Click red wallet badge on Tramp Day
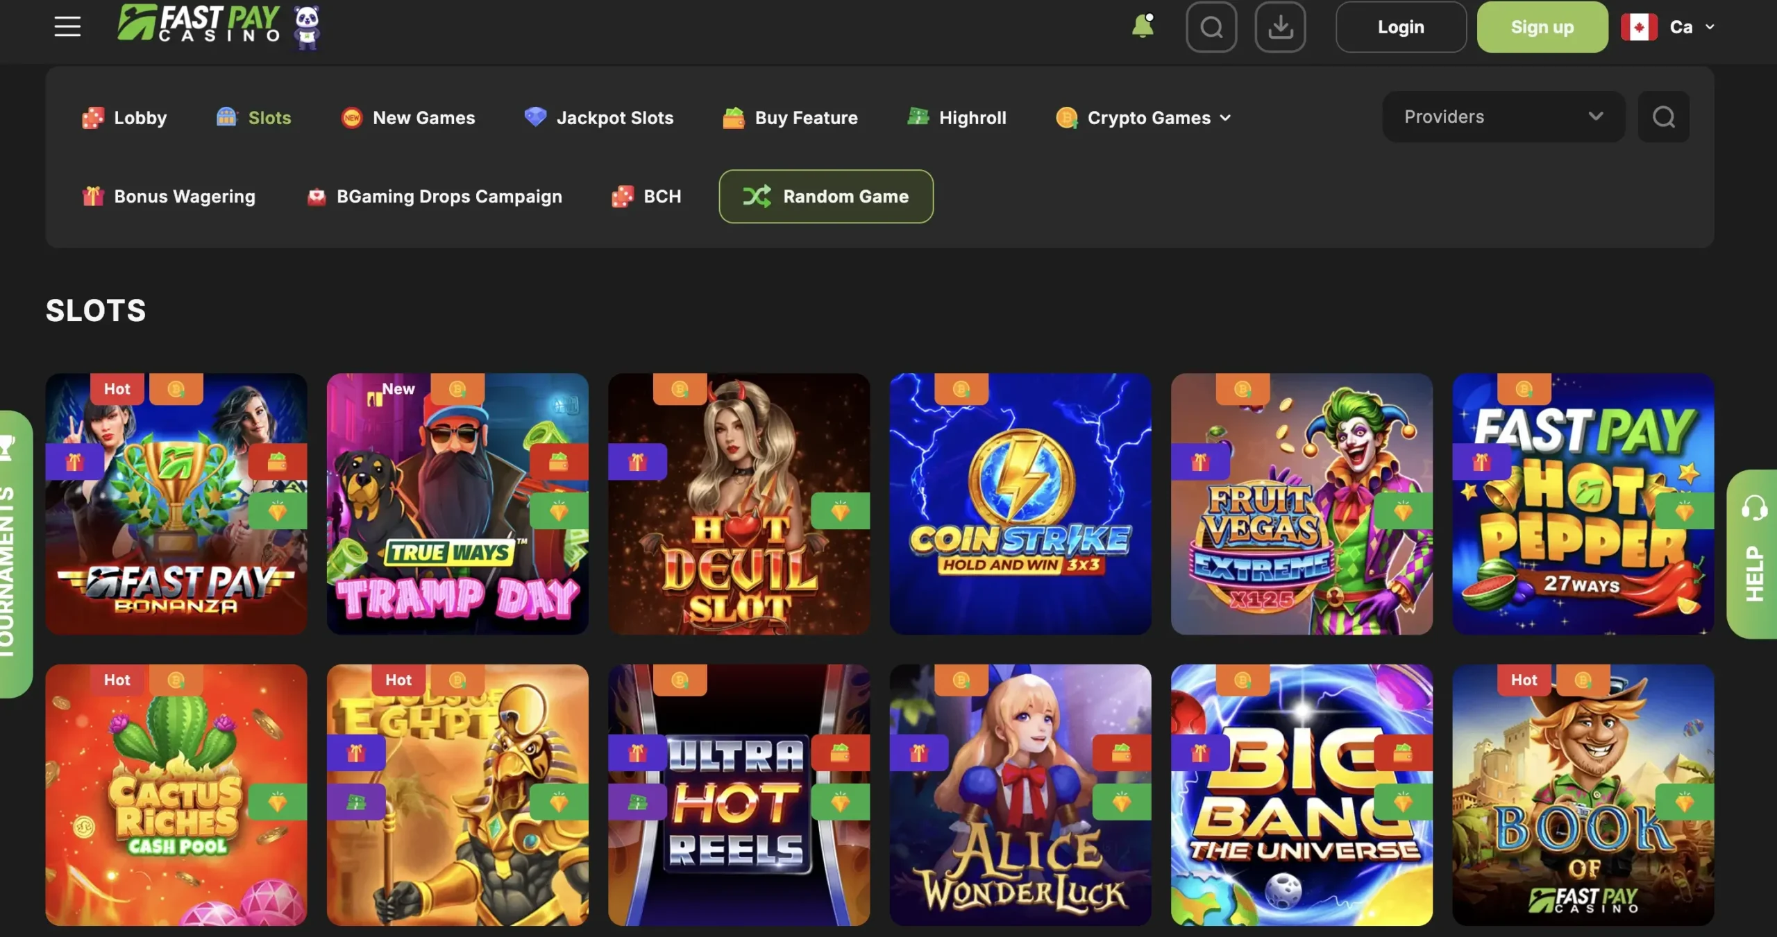This screenshot has height=937, width=1777. [559, 461]
